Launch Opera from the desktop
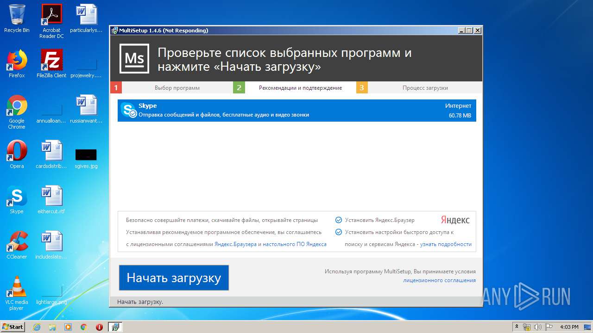 pyautogui.click(x=17, y=154)
